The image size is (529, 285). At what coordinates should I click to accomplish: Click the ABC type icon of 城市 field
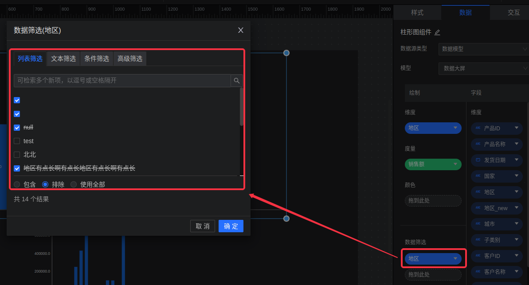[478, 224]
